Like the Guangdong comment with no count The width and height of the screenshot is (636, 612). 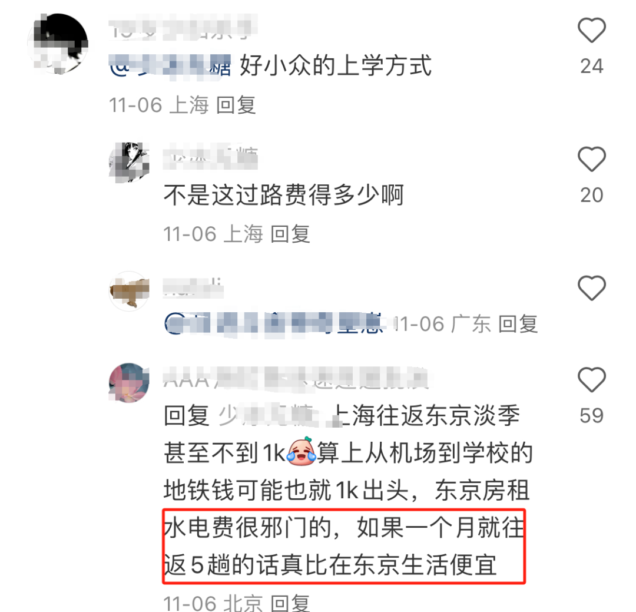tap(592, 288)
